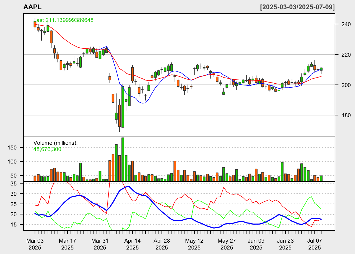Click the Mar 03 2025 date label
355x254 pixels.
click(35, 244)
